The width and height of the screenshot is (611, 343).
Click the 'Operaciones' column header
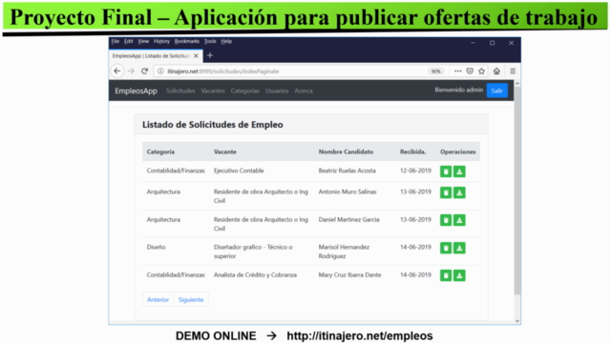coord(458,151)
